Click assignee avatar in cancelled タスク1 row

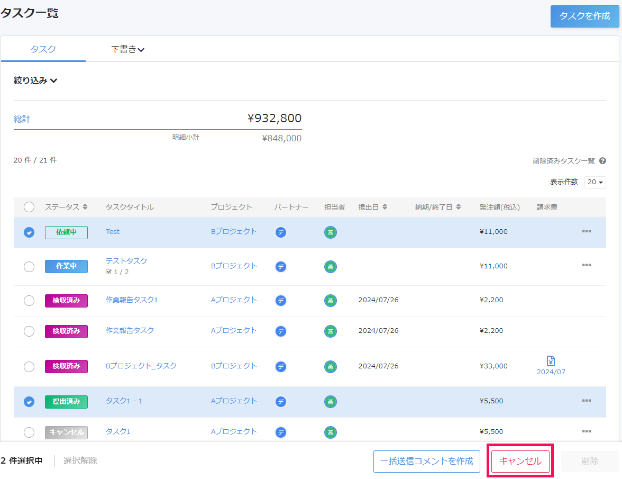coord(331,432)
